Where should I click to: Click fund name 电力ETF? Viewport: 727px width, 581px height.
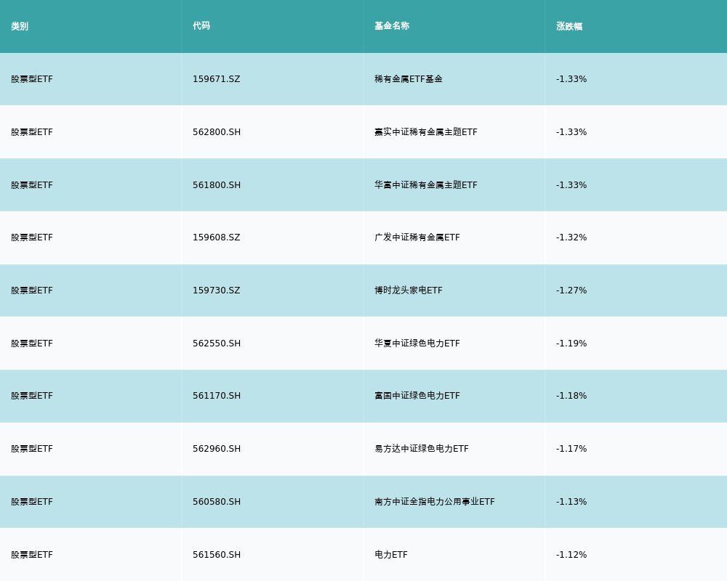(x=391, y=555)
